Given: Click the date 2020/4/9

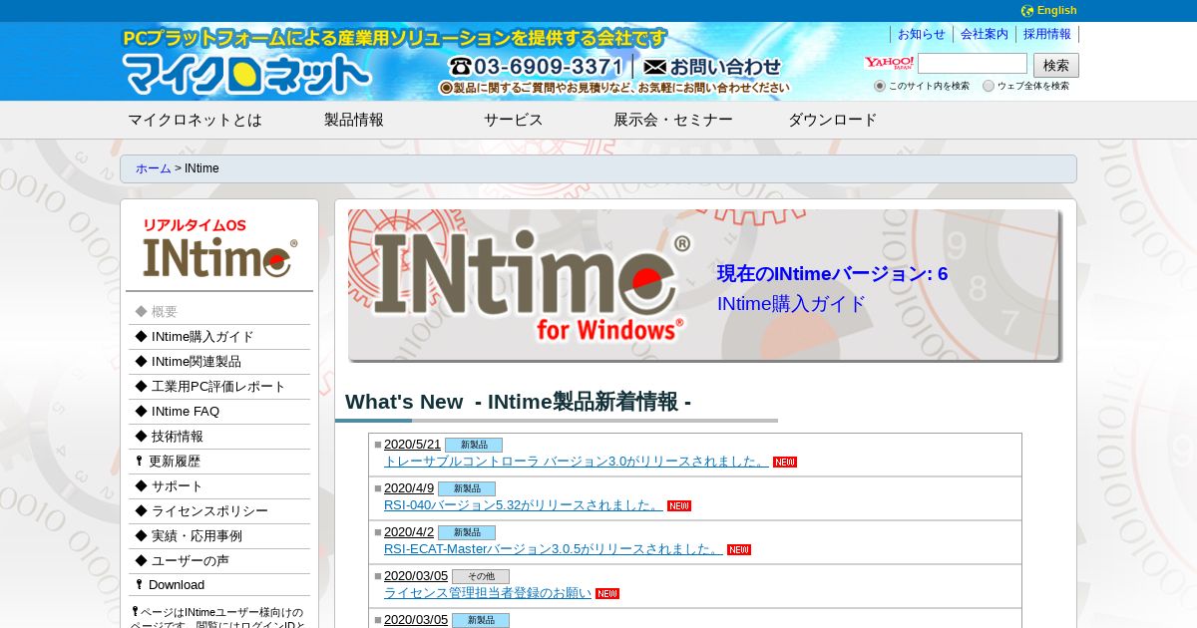Looking at the screenshot, I should click(x=409, y=488).
